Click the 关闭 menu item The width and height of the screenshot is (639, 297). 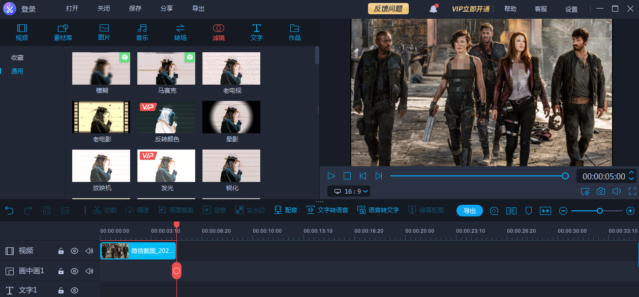[x=104, y=9]
